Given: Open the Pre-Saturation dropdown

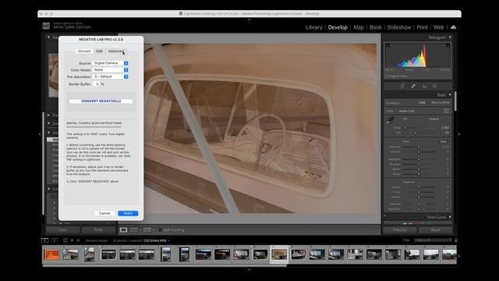Looking at the screenshot, I should tap(111, 76).
